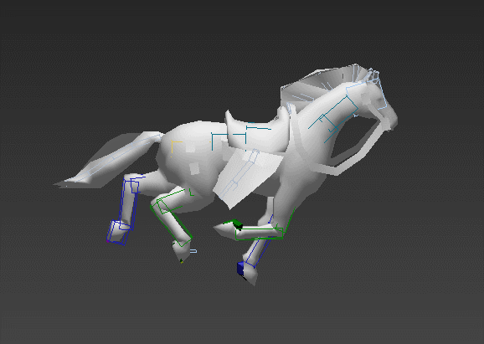
Task: Select the solid blue cube on front hoof
Action: pyautogui.click(x=240, y=268)
